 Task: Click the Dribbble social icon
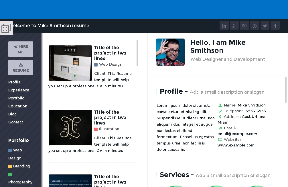[255, 26]
